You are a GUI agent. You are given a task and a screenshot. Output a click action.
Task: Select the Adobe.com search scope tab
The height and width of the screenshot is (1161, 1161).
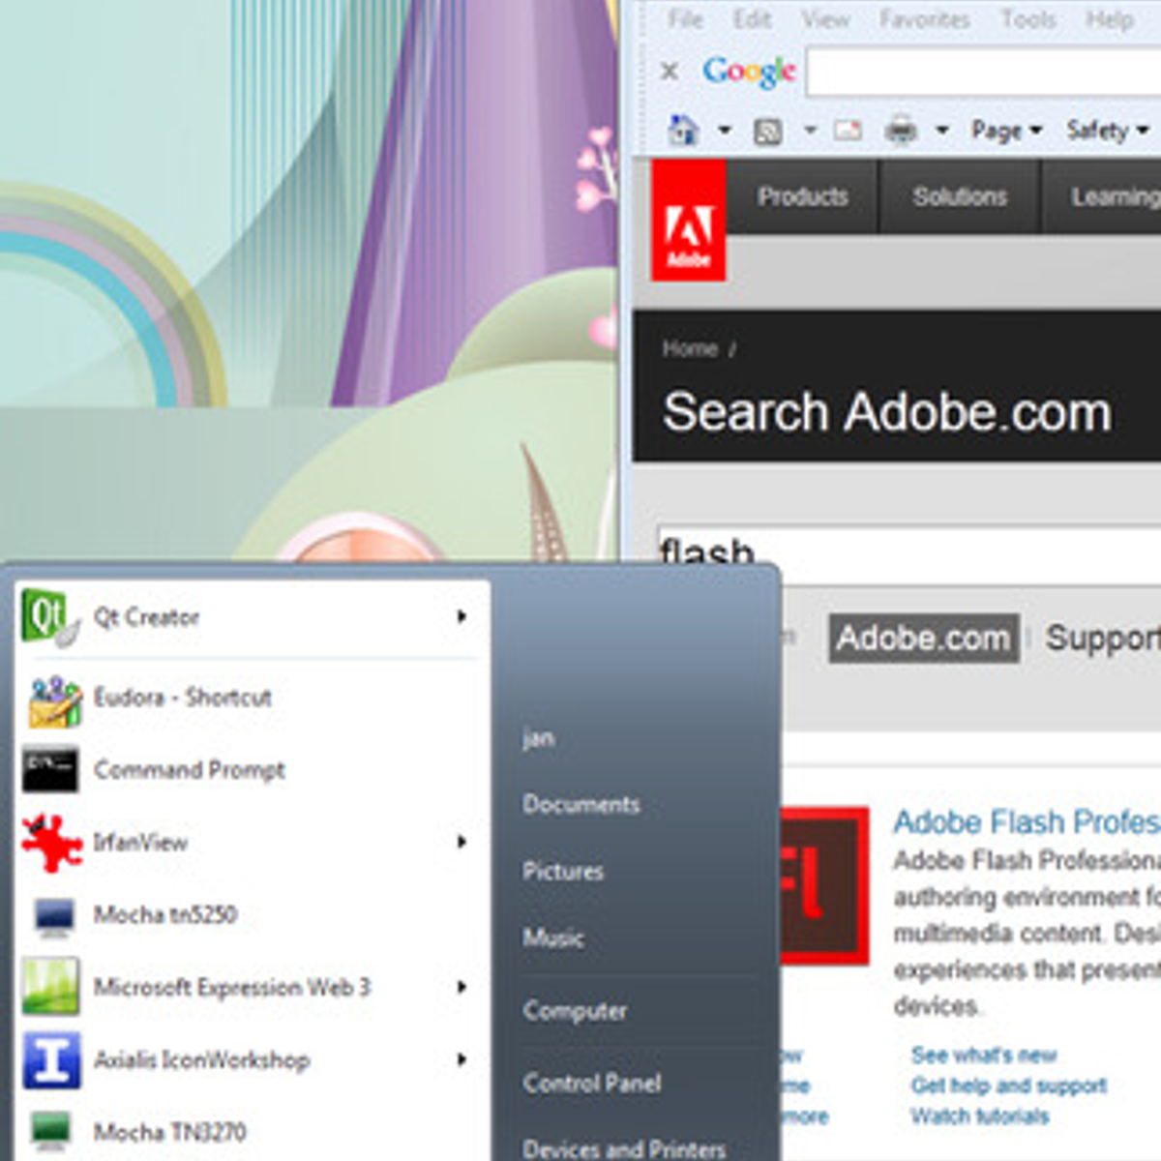tap(924, 639)
